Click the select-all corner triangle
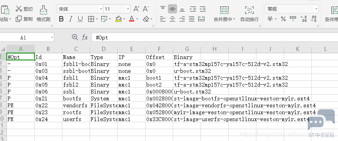 [3, 49]
